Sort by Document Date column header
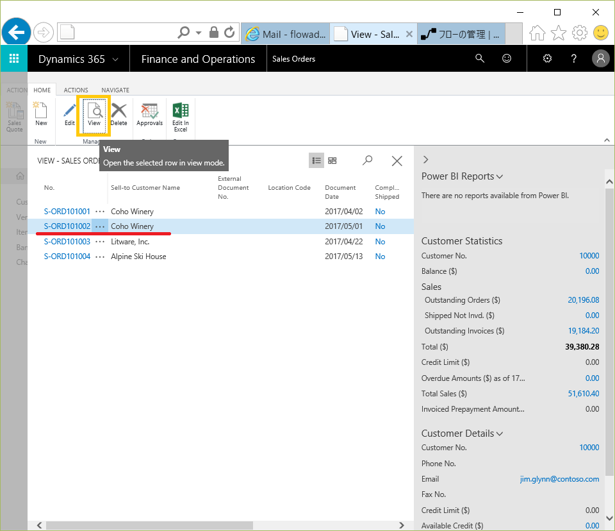 point(340,192)
